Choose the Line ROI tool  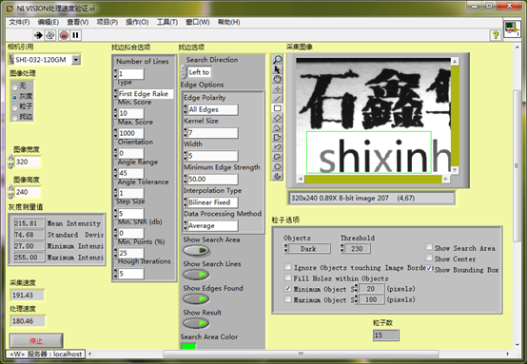pyautogui.click(x=278, y=99)
